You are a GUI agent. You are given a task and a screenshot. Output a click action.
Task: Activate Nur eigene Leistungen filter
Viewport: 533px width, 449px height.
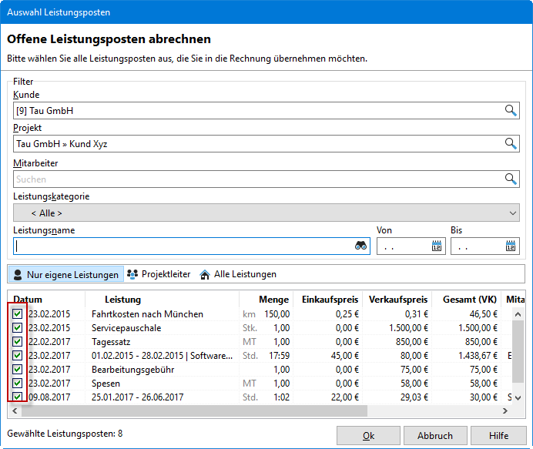pyautogui.click(x=65, y=274)
